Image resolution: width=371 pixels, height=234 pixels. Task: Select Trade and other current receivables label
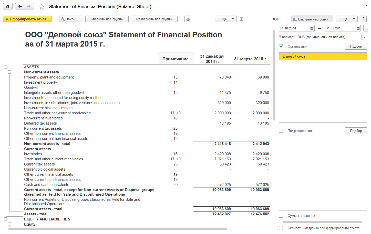click(x=54, y=159)
